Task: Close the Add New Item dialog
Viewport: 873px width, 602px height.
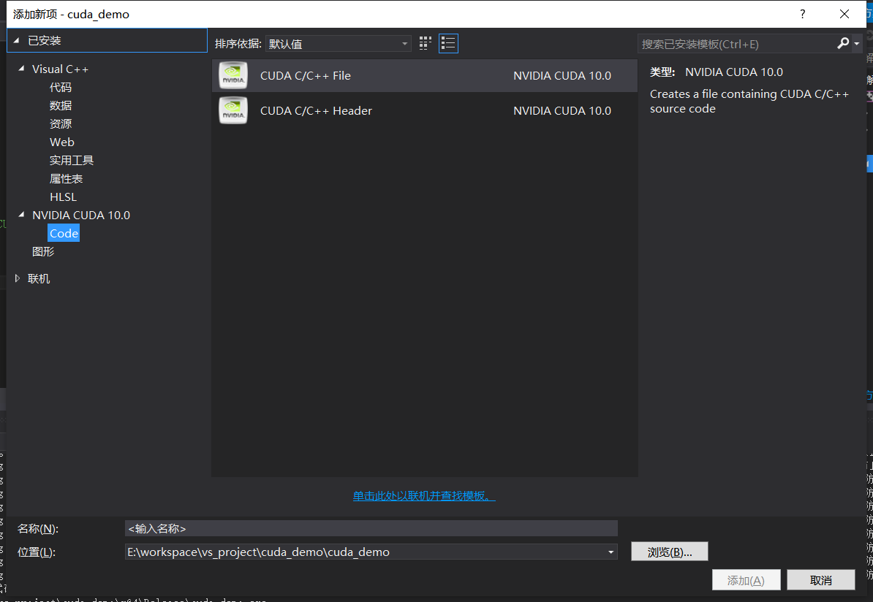Action: point(844,14)
